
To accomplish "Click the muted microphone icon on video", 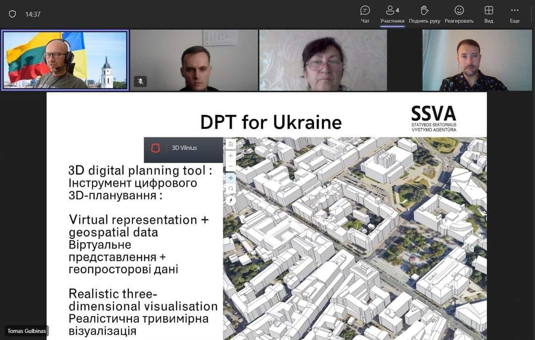I will click(x=141, y=81).
